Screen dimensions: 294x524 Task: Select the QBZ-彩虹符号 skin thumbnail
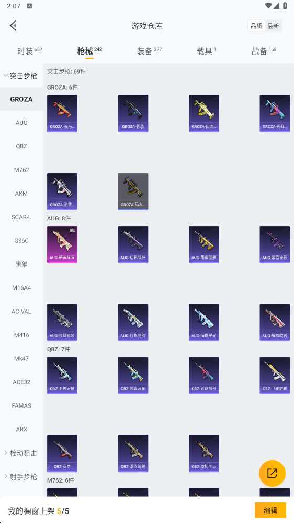pyautogui.click(x=204, y=376)
